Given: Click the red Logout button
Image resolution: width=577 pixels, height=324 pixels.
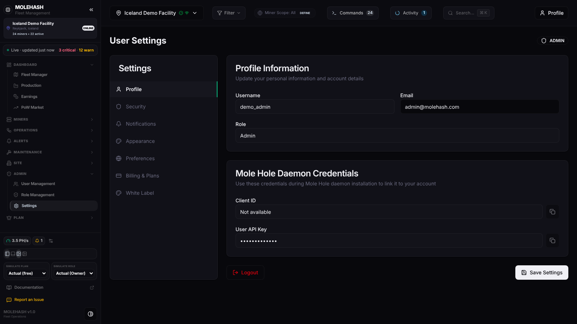Looking at the screenshot, I should coord(245,273).
